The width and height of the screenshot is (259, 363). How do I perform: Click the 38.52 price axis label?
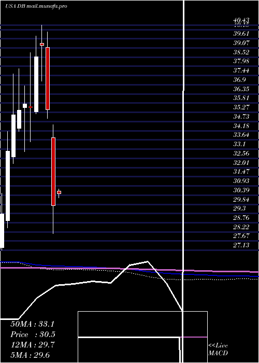click(241, 52)
